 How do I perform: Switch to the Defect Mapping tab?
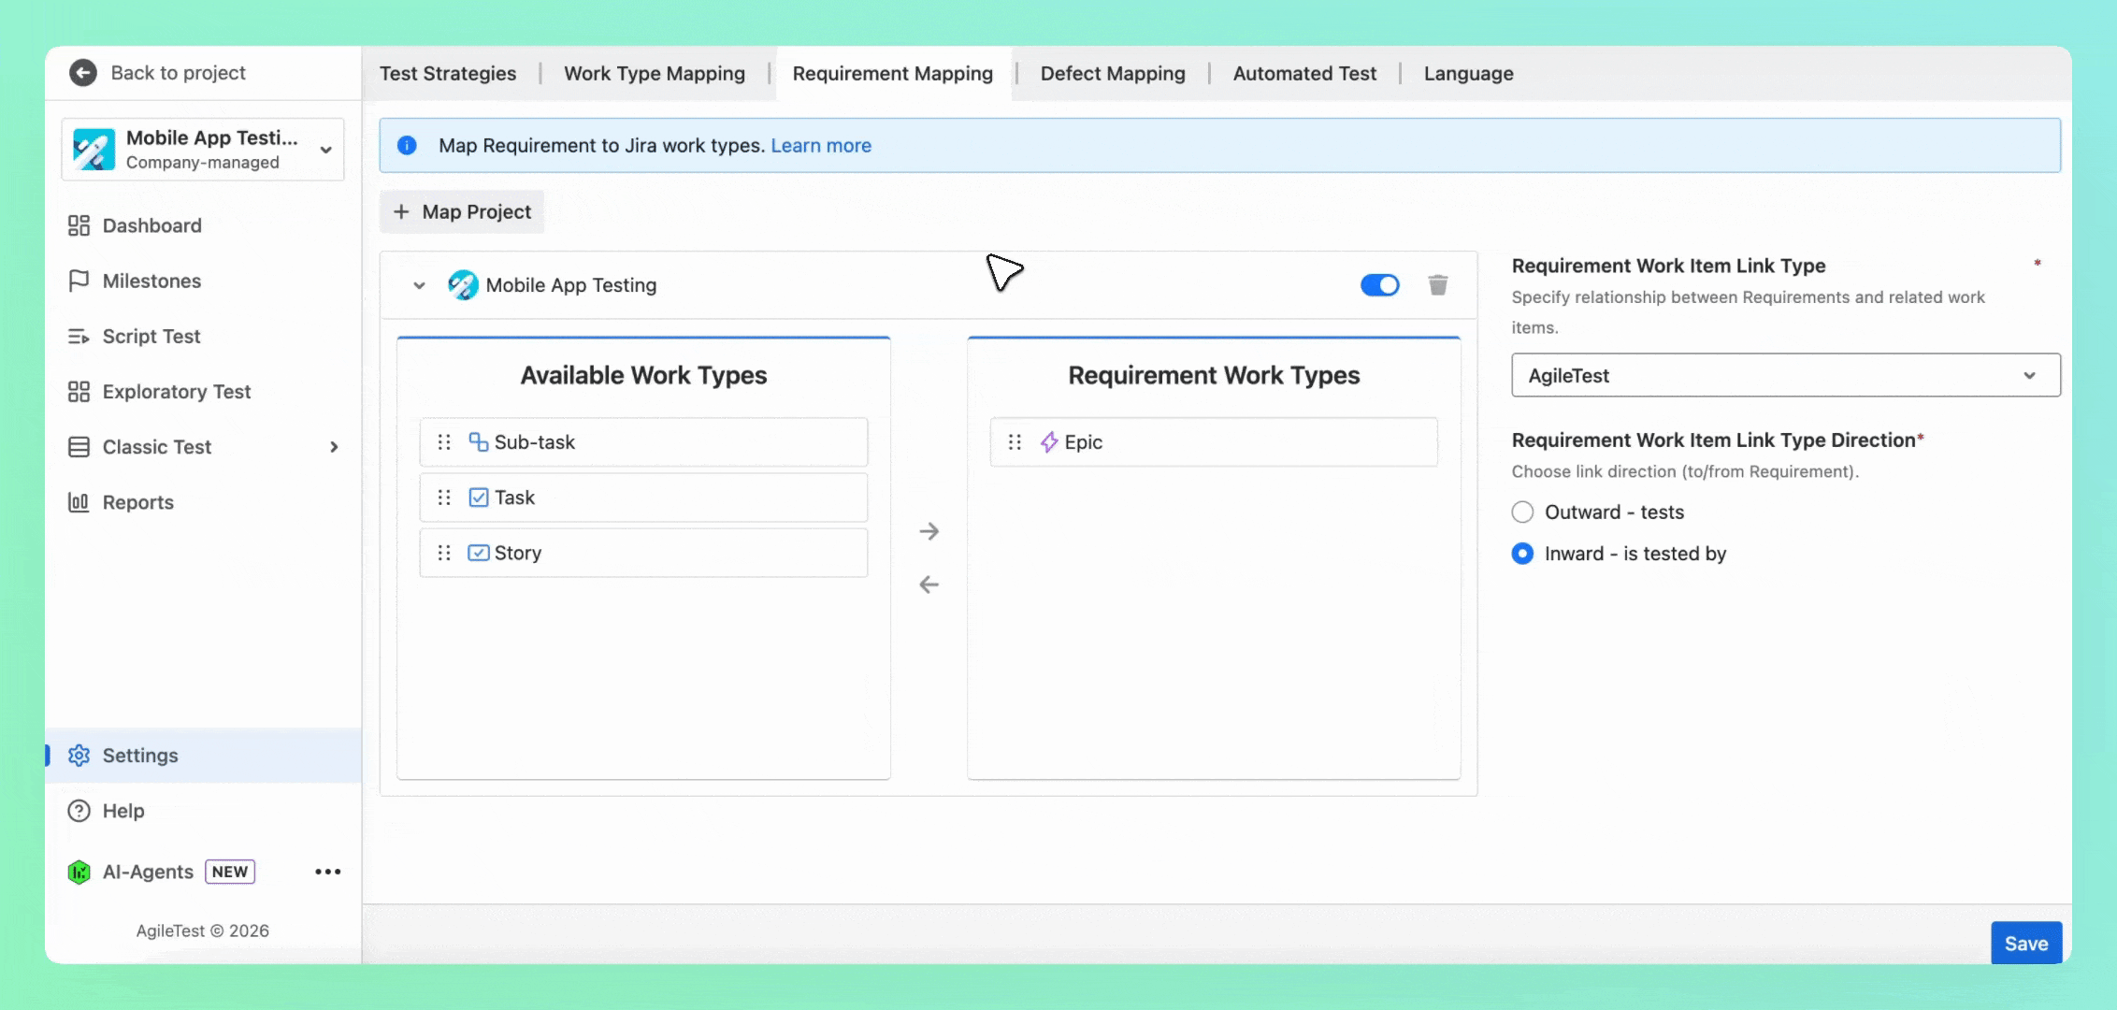(1113, 74)
